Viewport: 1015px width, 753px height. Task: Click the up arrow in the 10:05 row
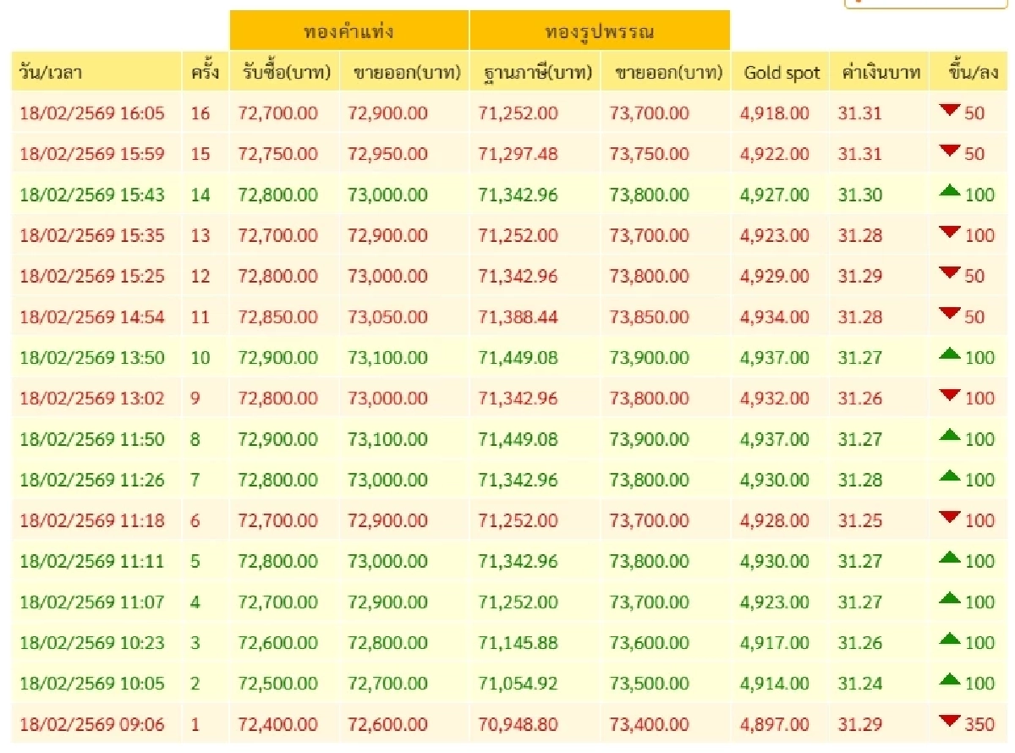click(950, 681)
